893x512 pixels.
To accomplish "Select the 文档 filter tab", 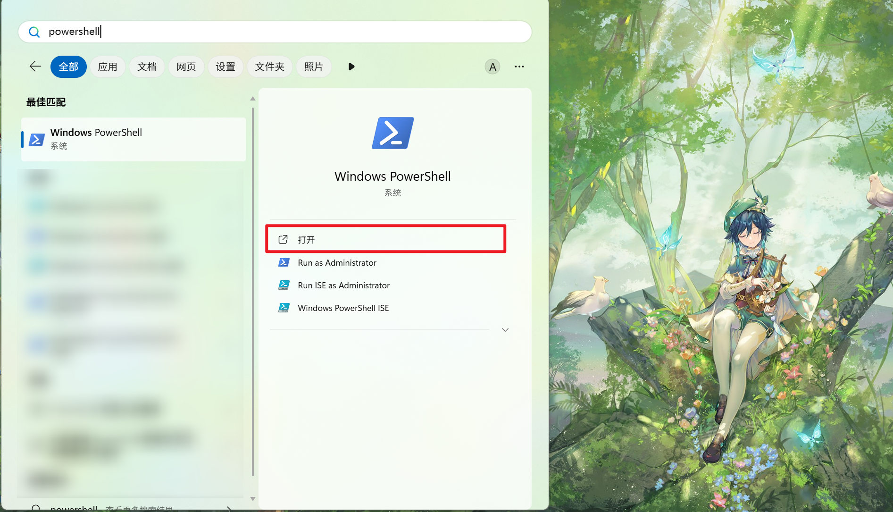I will pyautogui.click(x=147, y=67).
